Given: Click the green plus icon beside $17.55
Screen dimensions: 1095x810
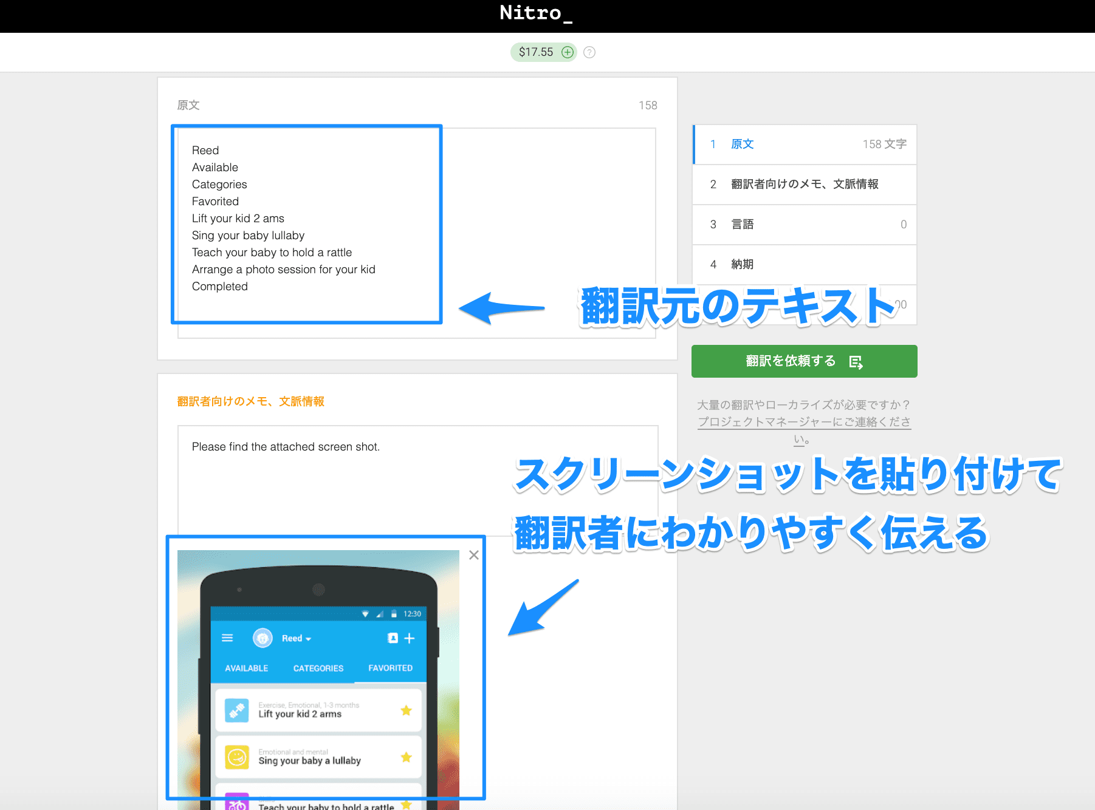Looking at the screenshot, I should 567,52.
